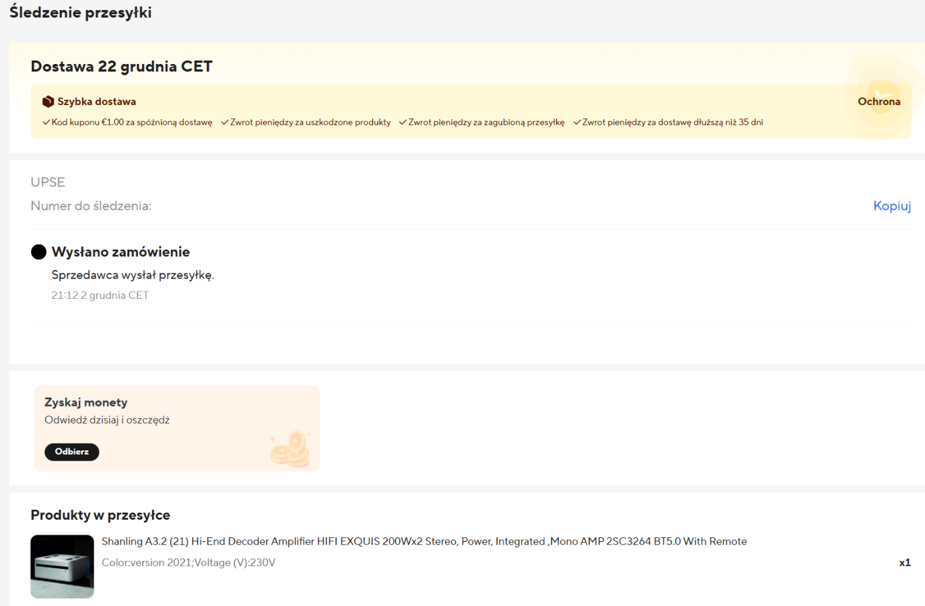Click checkmark before Zwrot za zagubioną przesyłkę
This screenshot has width=925, height=606.
coord(403,122)
